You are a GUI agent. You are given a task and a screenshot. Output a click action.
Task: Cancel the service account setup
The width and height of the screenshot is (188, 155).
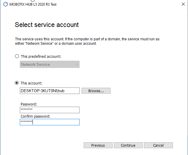(x=158, y=145)
